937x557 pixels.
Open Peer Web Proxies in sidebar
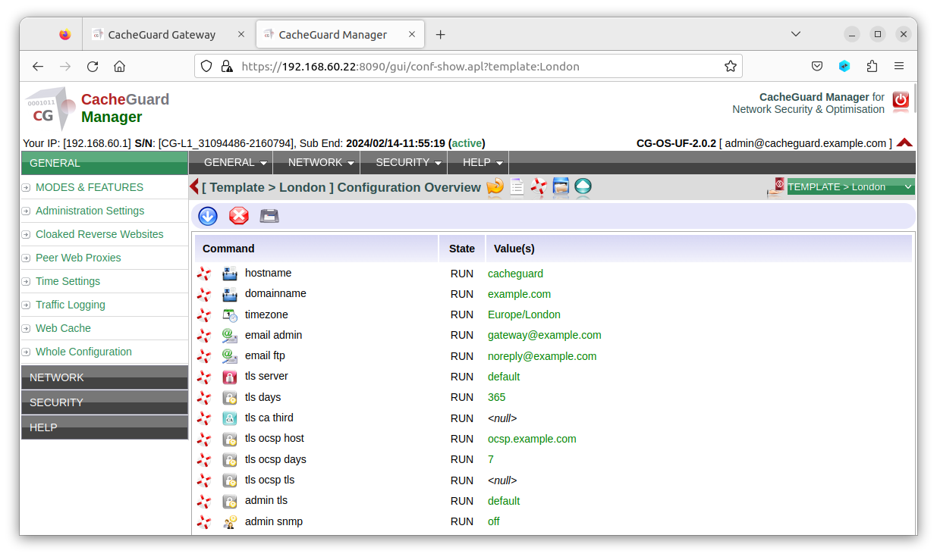tap(78, 258)
